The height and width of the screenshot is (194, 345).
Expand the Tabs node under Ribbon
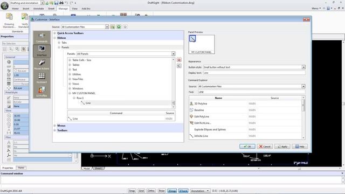[x=59, y=43]
